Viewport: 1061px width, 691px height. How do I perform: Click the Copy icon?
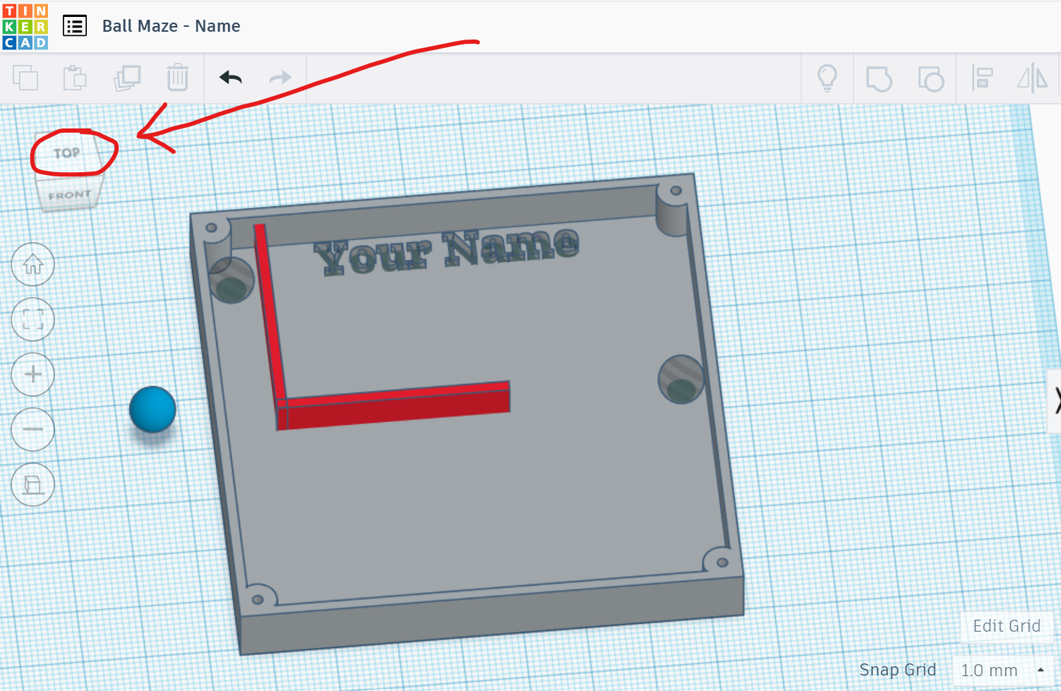tap(27, 78)
